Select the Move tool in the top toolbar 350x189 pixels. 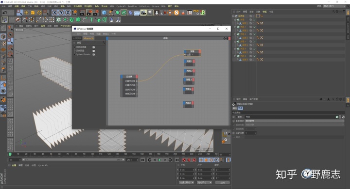coord(26,13)
